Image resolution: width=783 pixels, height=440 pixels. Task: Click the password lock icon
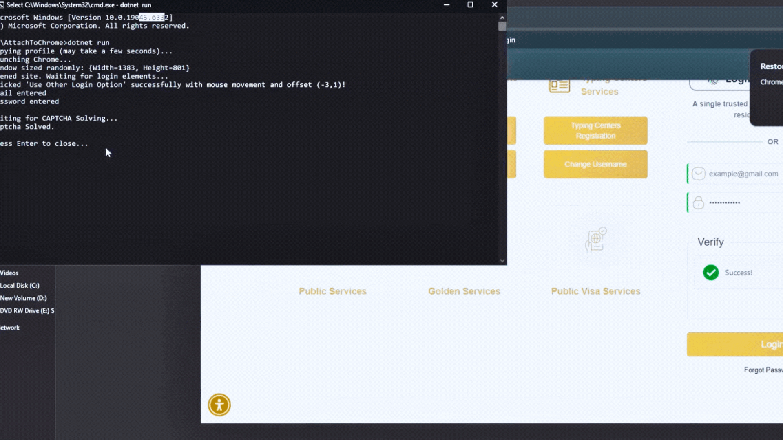pos(698,202)
